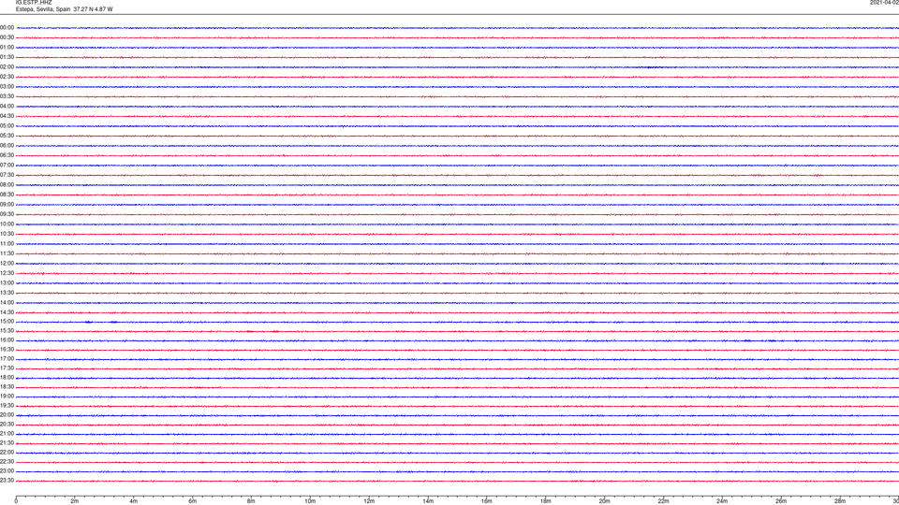Click the 02:30 row label
899x505 pixels.
pos(7,77)
